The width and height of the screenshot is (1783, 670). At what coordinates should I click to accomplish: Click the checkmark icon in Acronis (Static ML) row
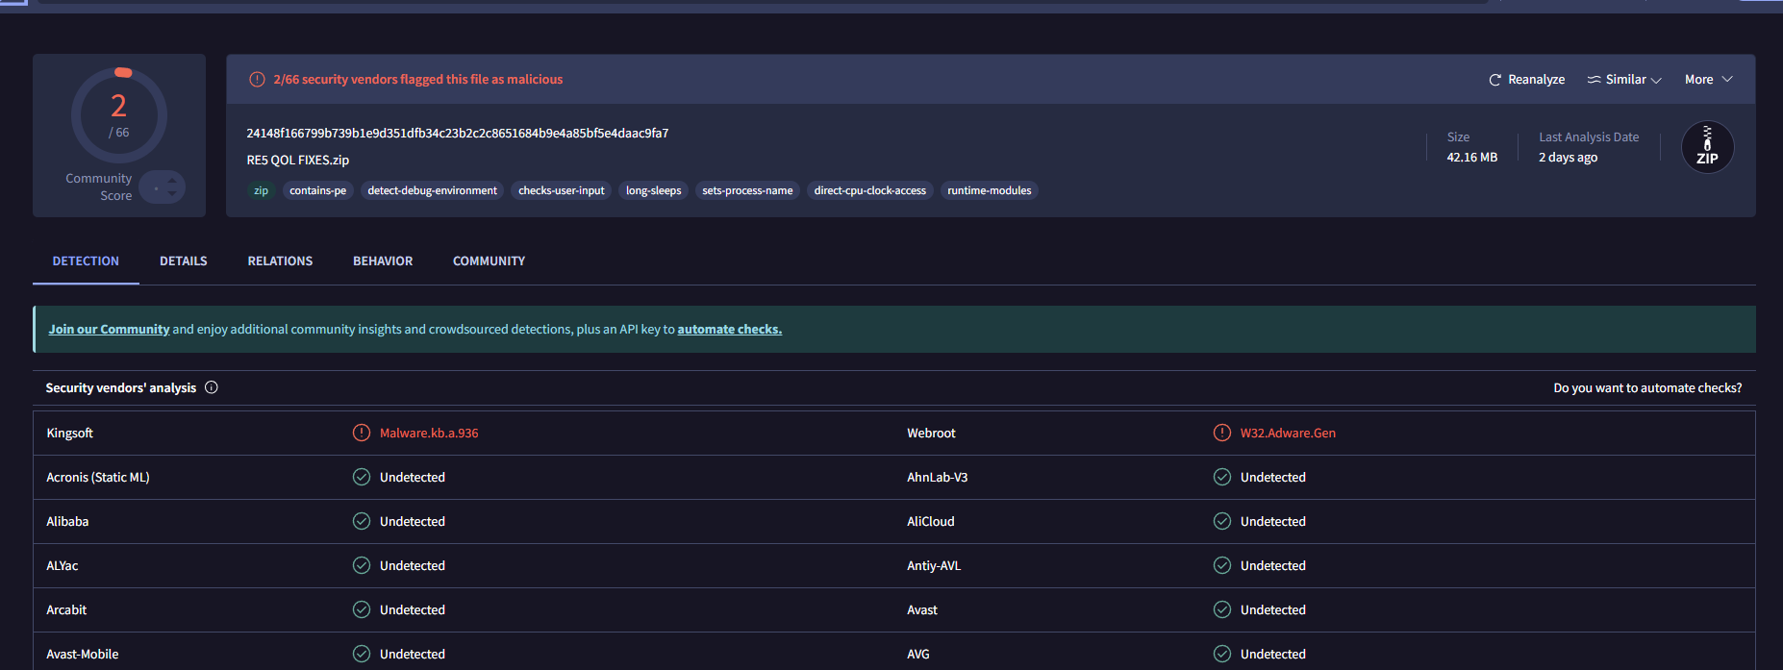[362, 477]
